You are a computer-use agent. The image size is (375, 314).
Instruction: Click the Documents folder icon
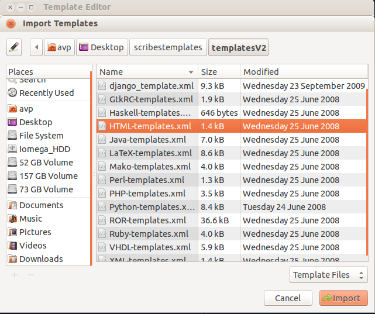tap(12, 205)
